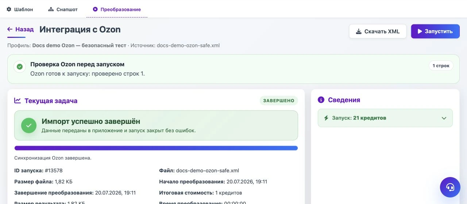467x204 pixels.
Task: Click Итоговая стоимость 1 кредитов
Action: 200,193
